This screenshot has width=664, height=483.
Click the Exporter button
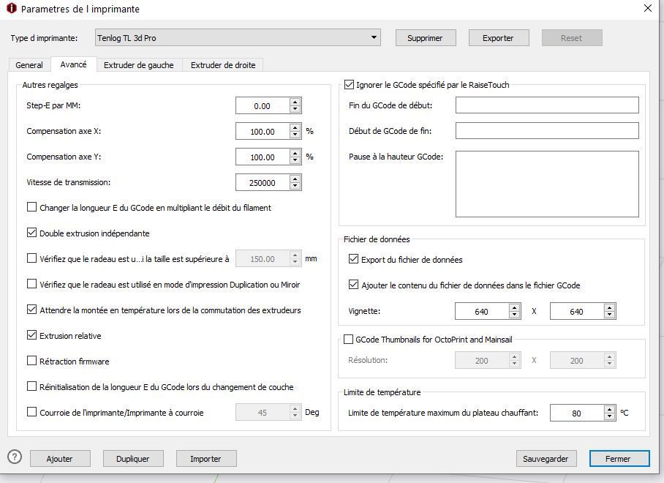[x=498, y=38]
